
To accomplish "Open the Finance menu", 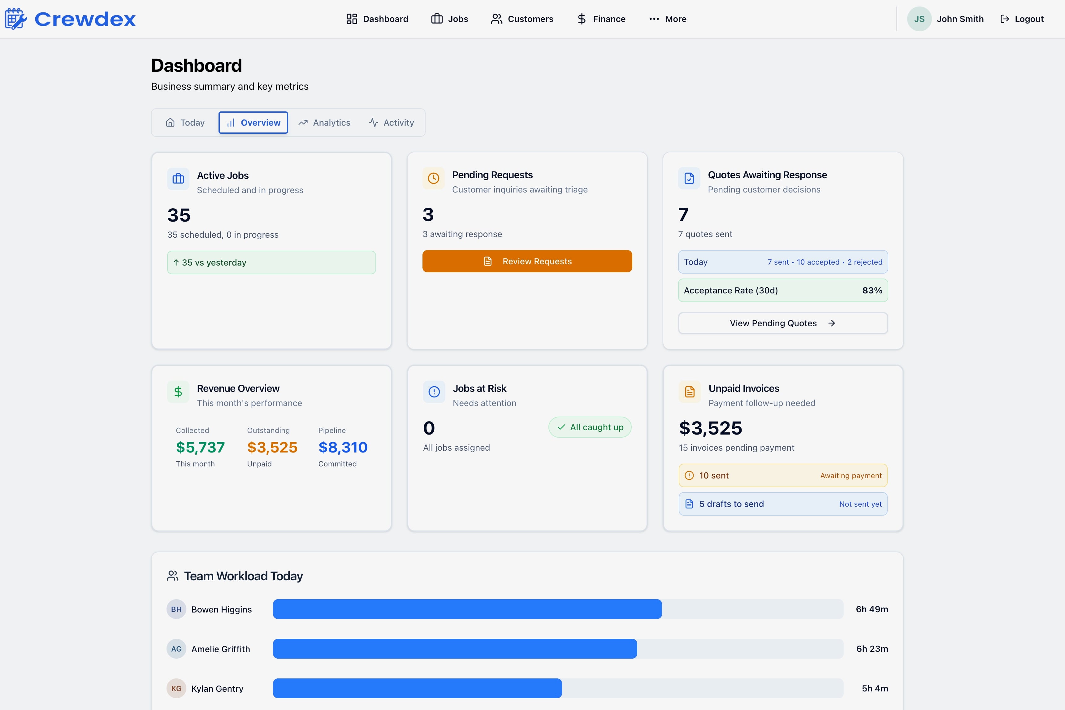I will 601,19.
